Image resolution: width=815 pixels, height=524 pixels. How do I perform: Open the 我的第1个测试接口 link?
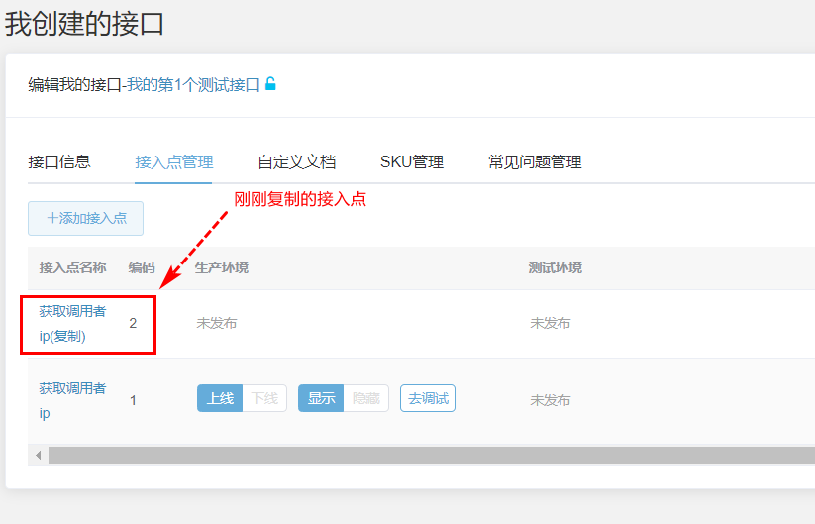(x=192, y=85)
